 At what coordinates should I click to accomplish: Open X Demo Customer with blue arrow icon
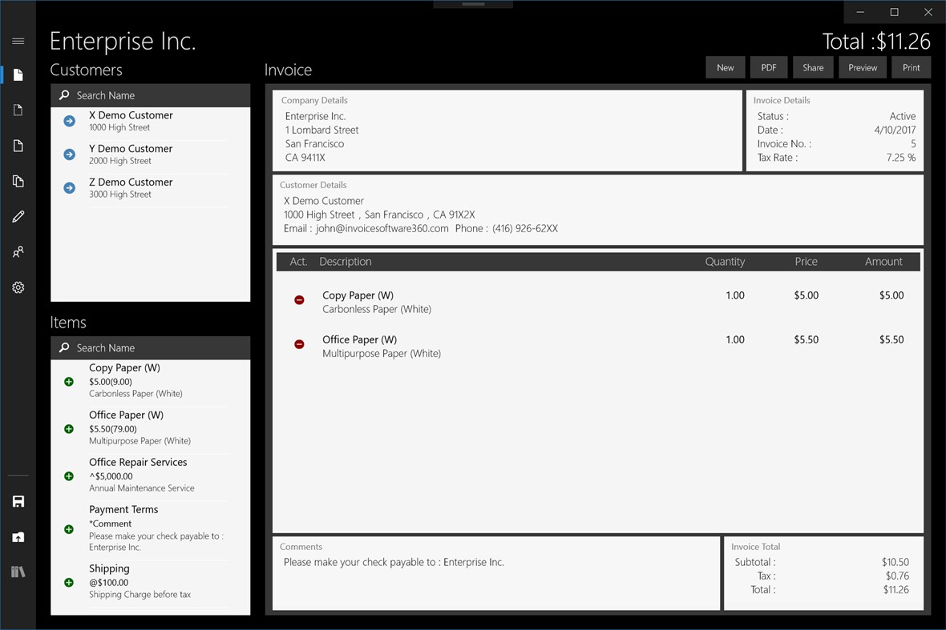tap(69, 121)
